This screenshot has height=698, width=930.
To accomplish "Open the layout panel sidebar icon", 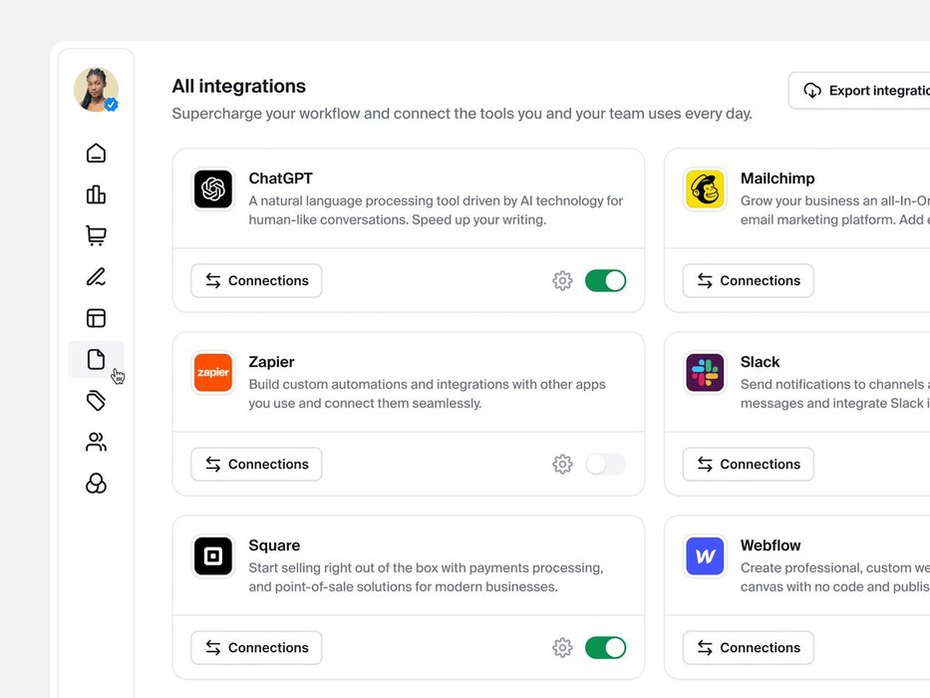I will tap(96, 318).
